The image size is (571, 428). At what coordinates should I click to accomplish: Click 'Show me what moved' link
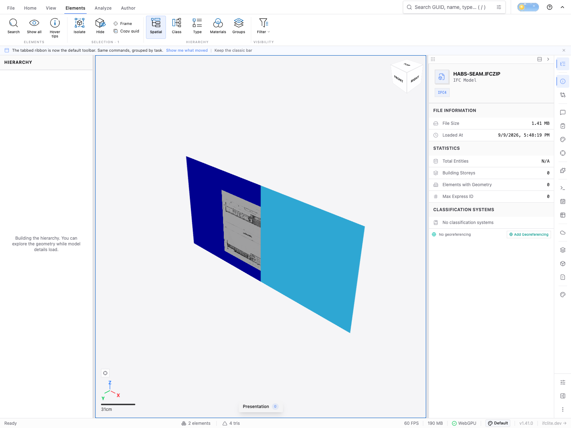pyautogui.click(x=187, y=50)
